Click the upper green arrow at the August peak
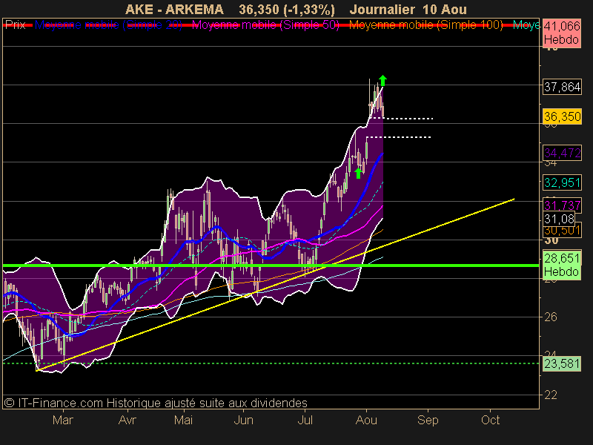Screen dimensions: 593x445 click(382, 80)
